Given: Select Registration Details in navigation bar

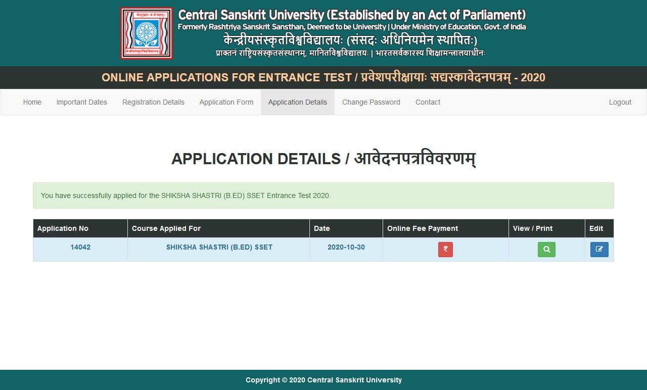Looking at the screenshot, I should click(x=153, y=102).
